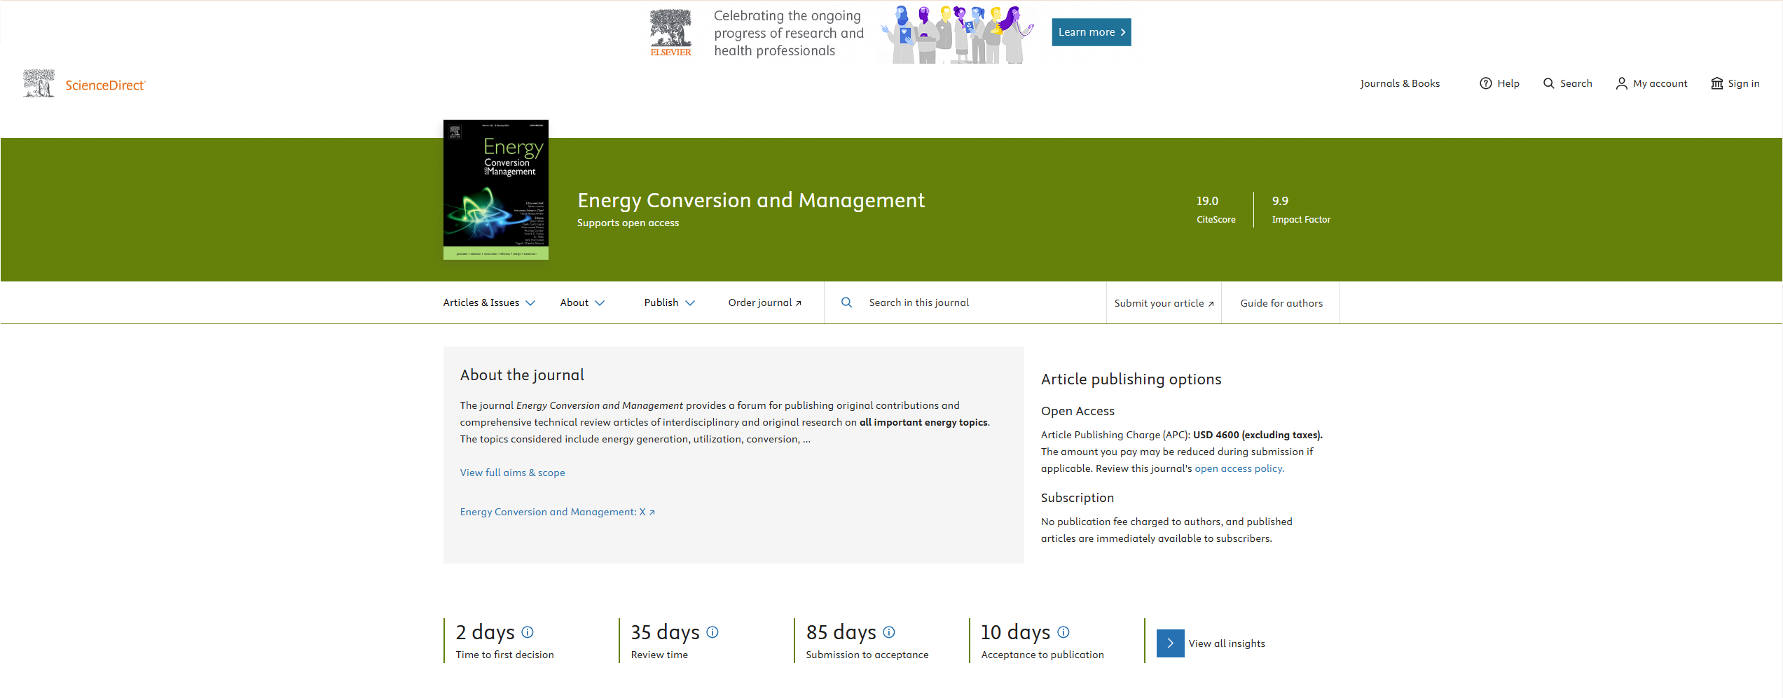Click info icon next to 10 days
1783x698 pixels.
[1063, 632]
